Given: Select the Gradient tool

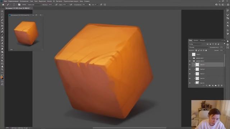Looking at the screenshot, I should pyautogui.click(x=2, y=46).
